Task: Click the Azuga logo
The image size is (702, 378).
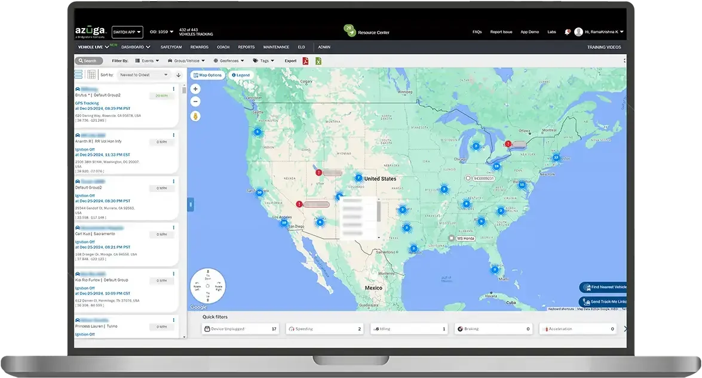Action: point(90,31)
